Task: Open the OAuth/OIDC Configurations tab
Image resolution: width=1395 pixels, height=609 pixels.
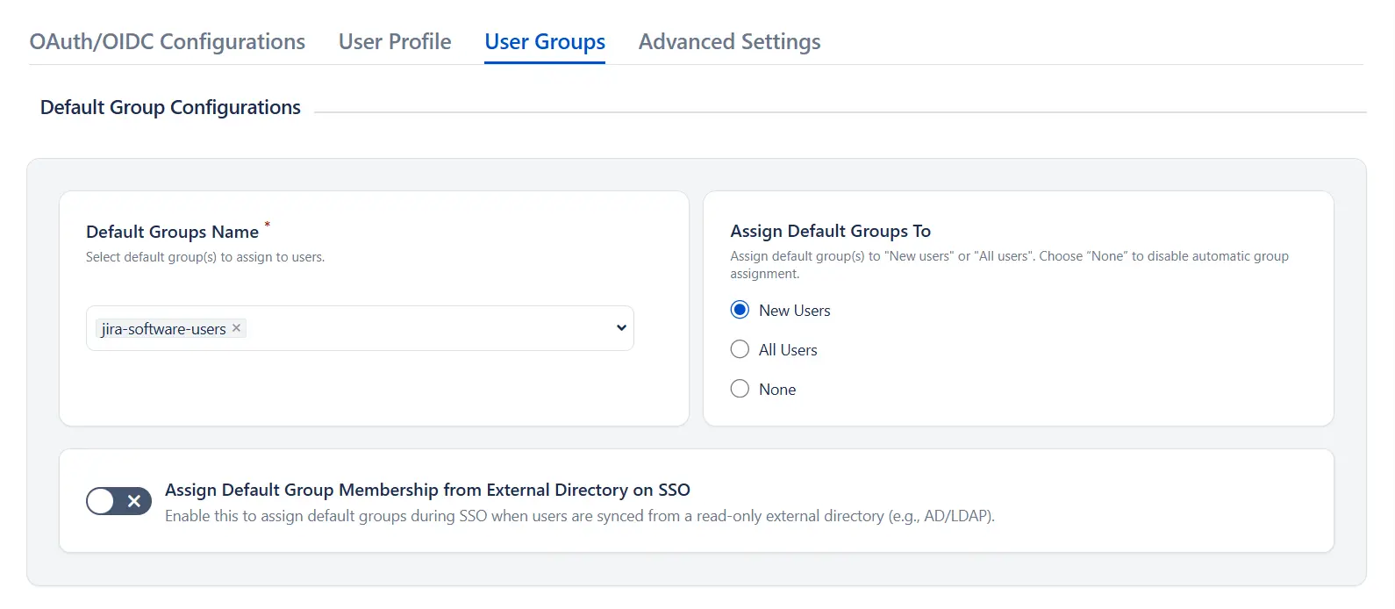Action: coord(168,41)
